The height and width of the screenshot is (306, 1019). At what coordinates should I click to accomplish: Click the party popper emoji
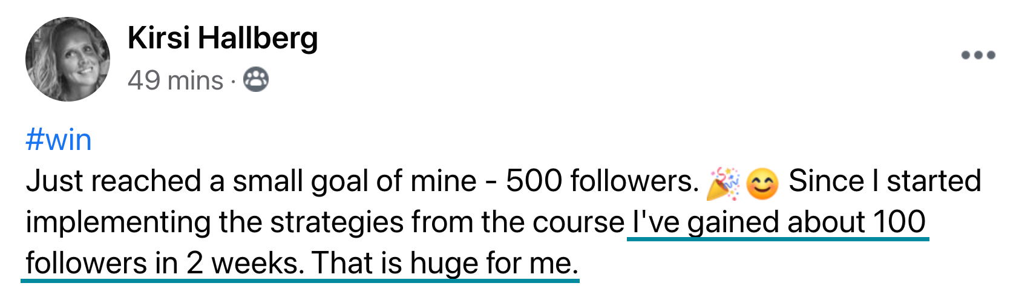pyautogui.click(x=722, y=183)
